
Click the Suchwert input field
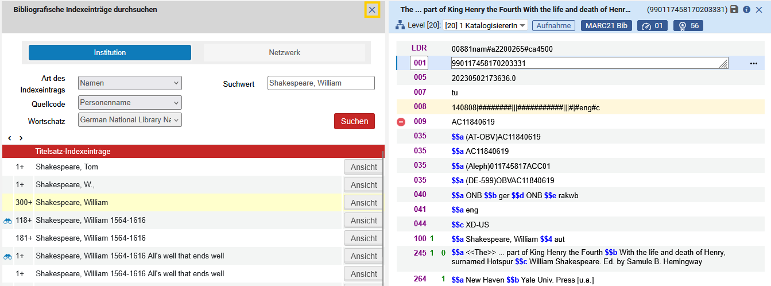pyautogui.click(x=321, y=83)
